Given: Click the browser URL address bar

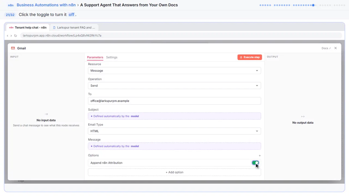Looking at the screenshot, I should (181, 36).
